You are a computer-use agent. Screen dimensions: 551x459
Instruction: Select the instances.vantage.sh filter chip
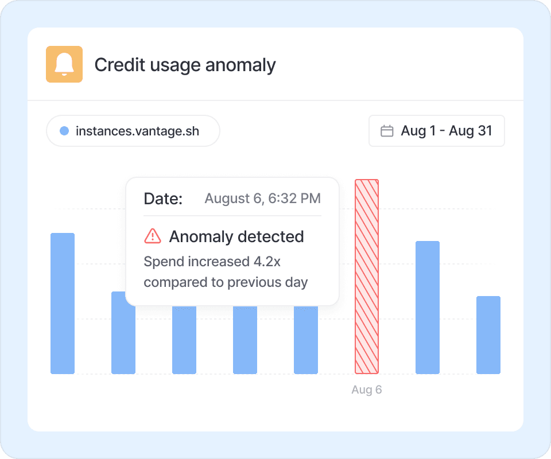(x=133, y=131)
